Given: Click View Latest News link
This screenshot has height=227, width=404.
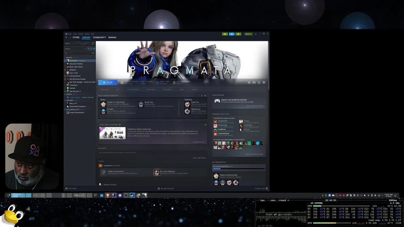Looking at the screenshot, I should click(x=199, y=158).
